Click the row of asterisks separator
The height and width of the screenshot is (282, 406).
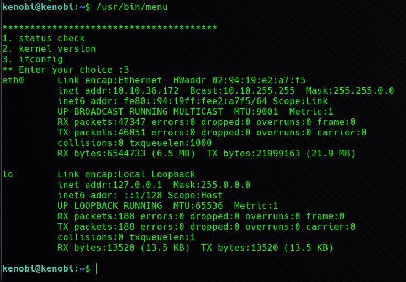tap(110, 28)
